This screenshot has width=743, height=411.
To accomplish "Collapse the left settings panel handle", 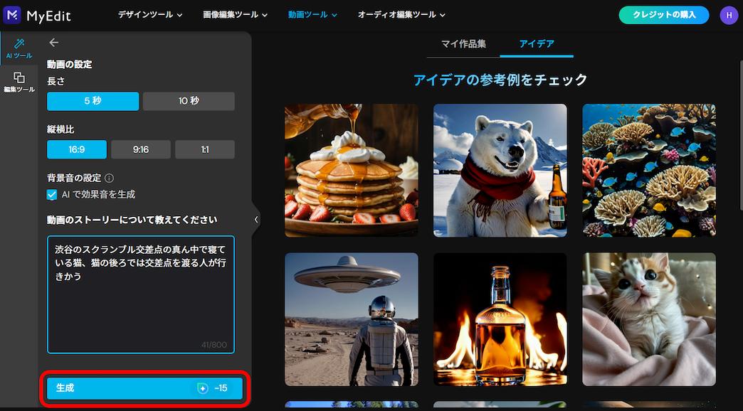I will coord(256,220).
